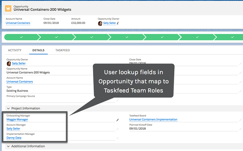Open Maggie Manager user link

[x=17, y=120]
